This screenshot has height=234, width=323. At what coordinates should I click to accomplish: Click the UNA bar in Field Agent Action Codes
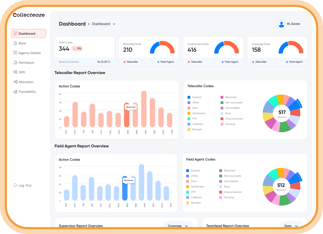click(x=141, y=182)
